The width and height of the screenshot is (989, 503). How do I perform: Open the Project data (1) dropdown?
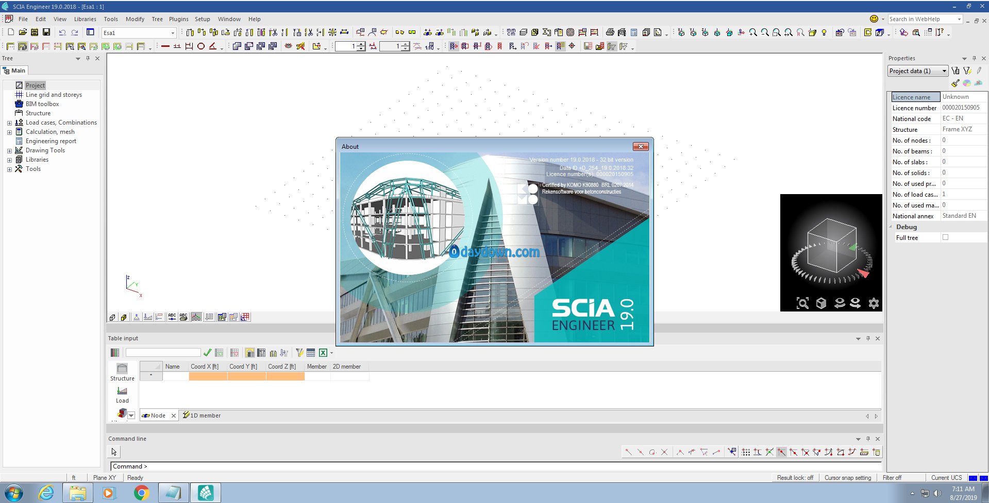[x=944, y=71]
